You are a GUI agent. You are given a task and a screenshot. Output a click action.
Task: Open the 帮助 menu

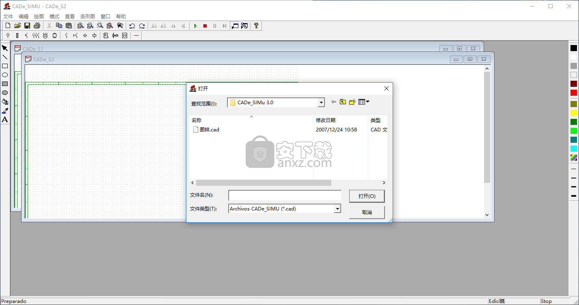tap(121, 17)
